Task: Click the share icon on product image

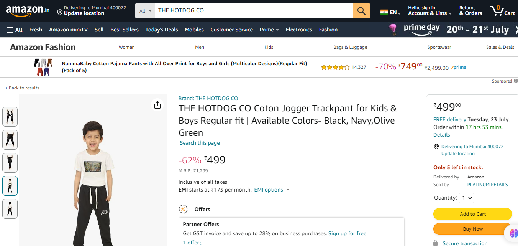Action: (157, 105)
